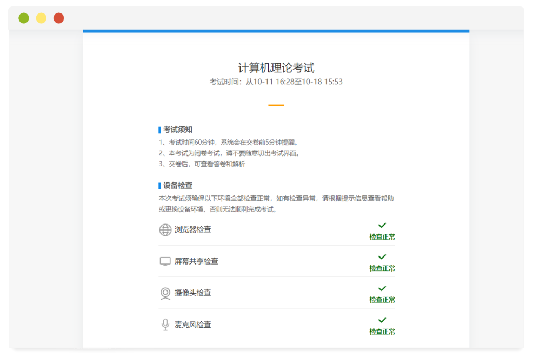533x359 pixels.
Task: Click the green checkmark for 屏幕共享检查
Action: coord(382,257)
